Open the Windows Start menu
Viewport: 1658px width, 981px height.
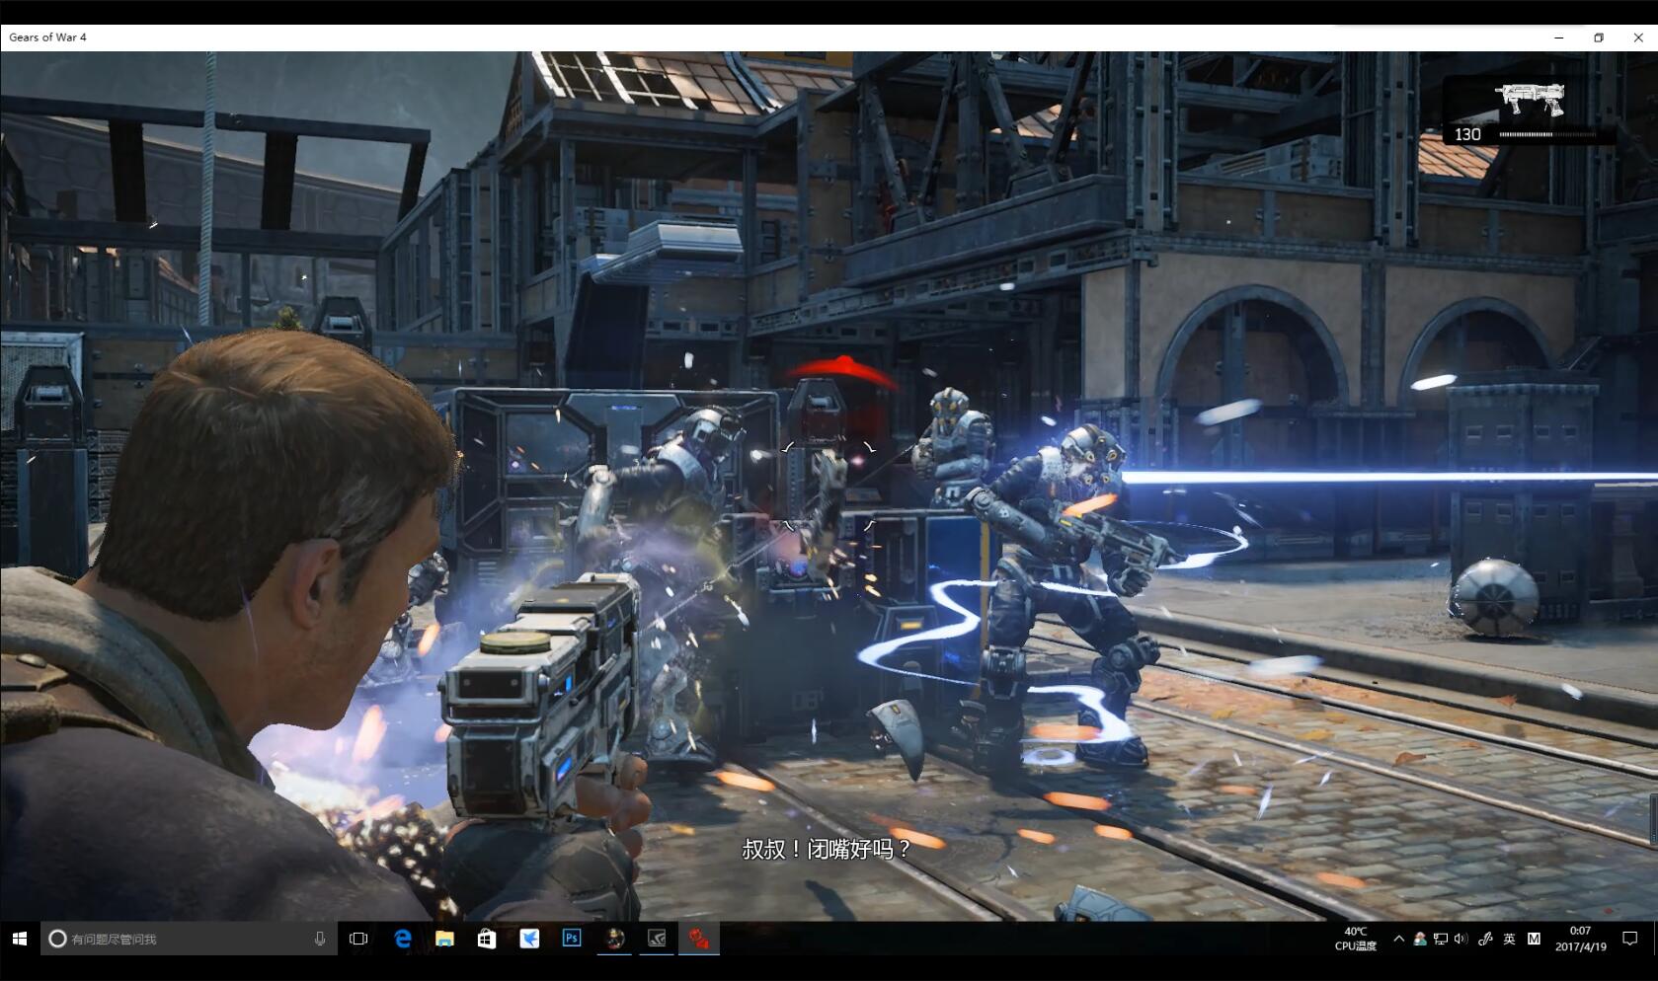point(20,939)
